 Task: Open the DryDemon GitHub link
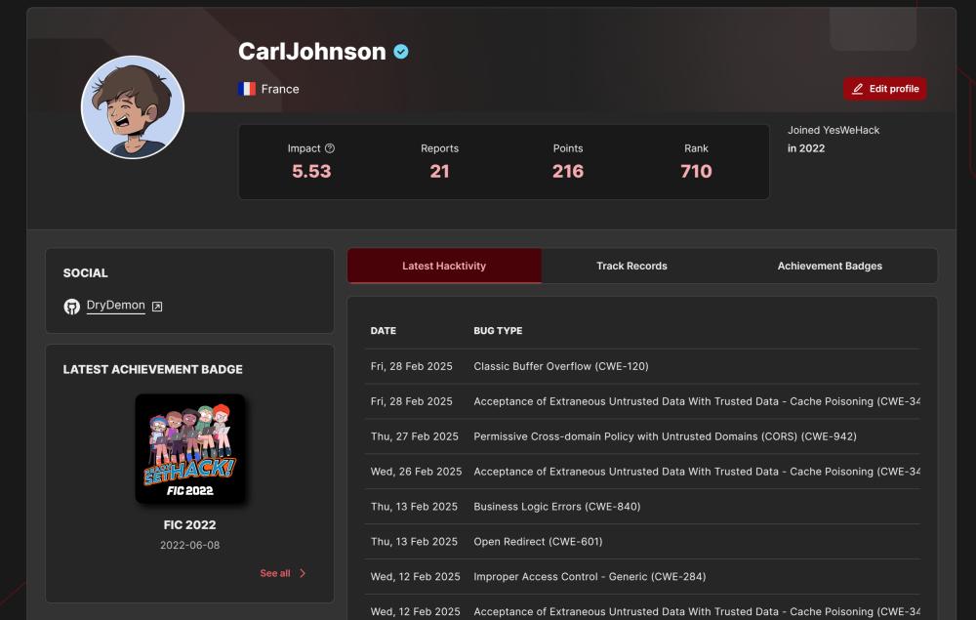116,305
